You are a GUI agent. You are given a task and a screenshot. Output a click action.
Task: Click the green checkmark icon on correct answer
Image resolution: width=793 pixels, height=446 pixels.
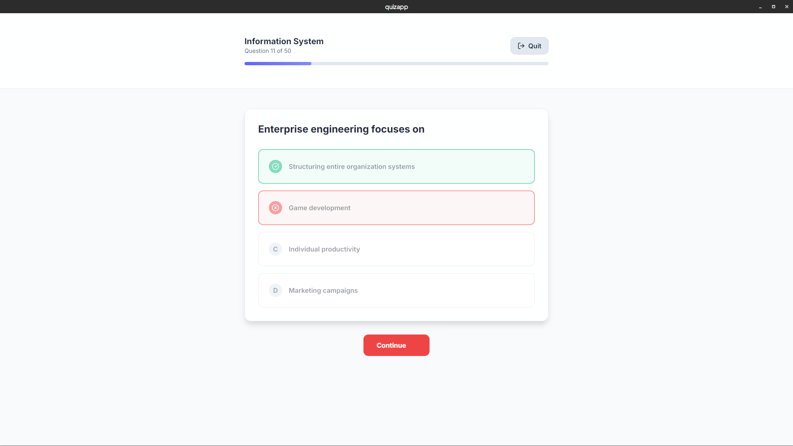tap(275, 166)
